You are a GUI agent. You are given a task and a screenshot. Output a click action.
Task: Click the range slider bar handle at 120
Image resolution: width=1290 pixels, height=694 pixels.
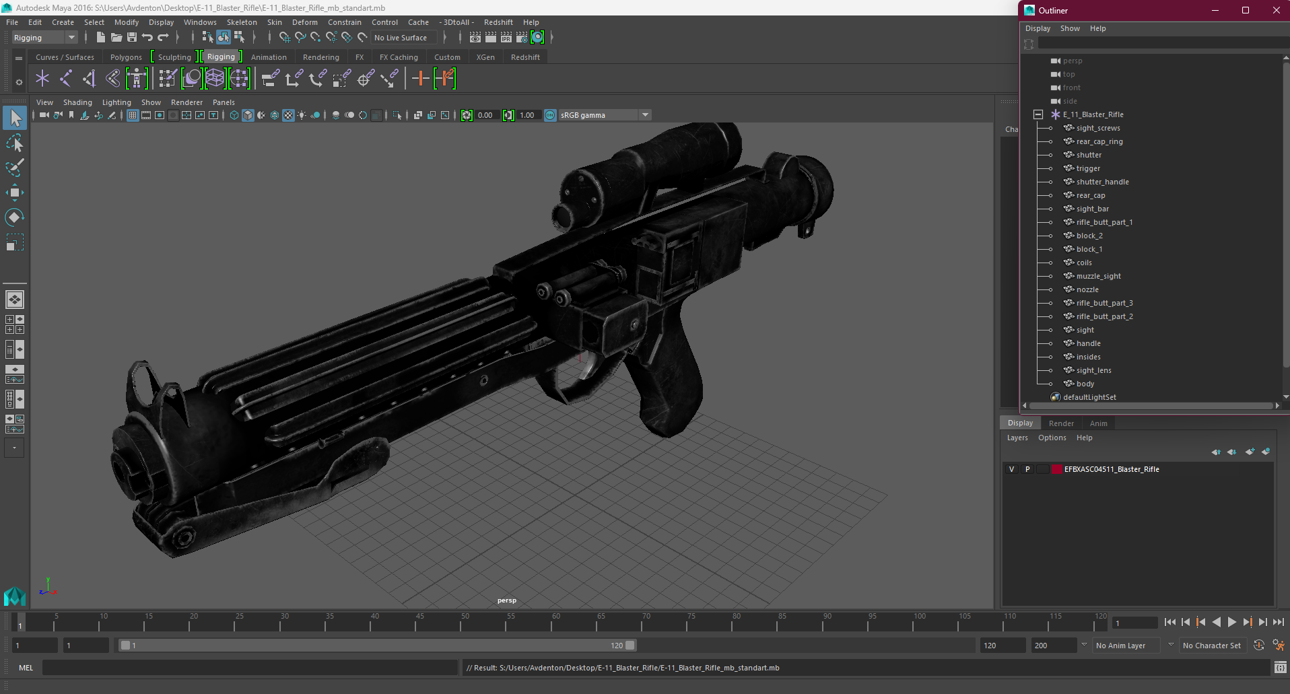630,646
